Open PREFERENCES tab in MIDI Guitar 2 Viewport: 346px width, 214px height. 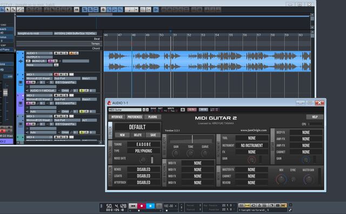click(x=135, y=117)
